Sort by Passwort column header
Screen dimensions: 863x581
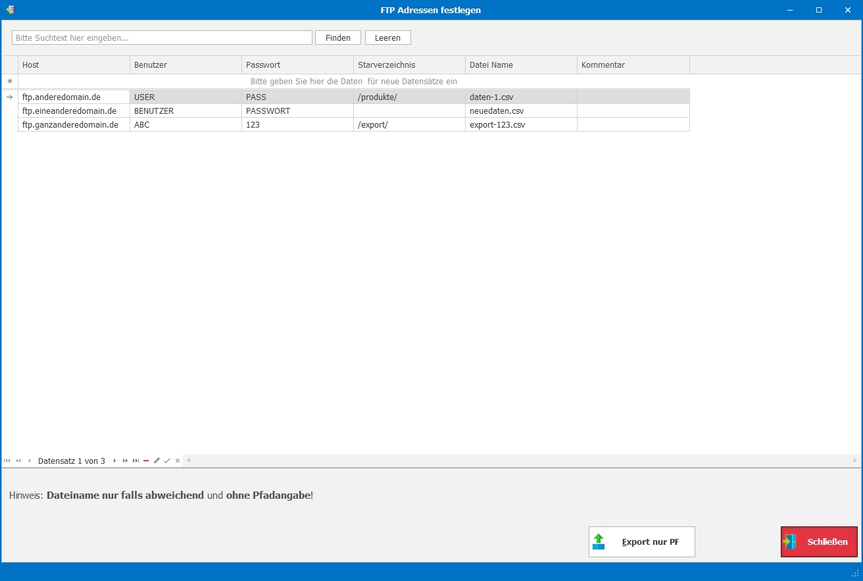click(298, 65)
